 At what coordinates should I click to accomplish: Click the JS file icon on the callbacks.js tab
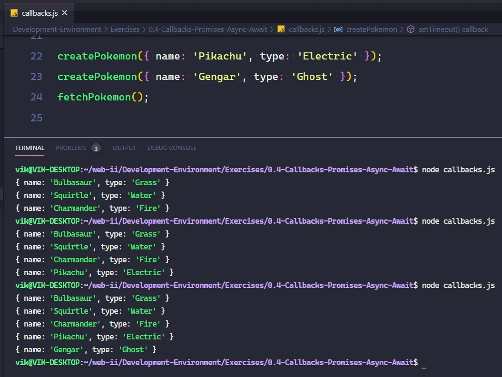pos(14,13)
